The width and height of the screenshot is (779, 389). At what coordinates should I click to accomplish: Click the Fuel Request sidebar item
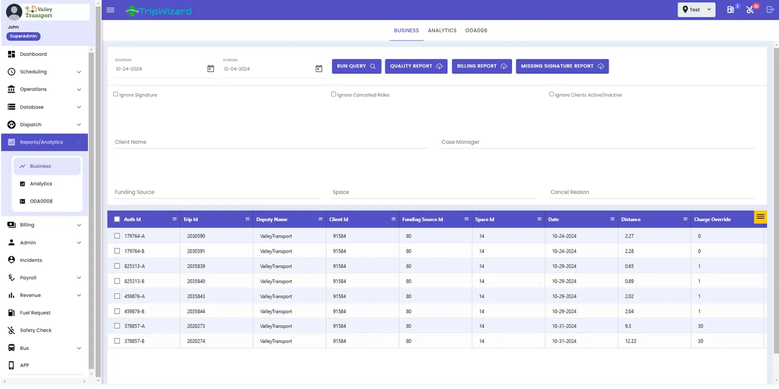tap(35, 313)
